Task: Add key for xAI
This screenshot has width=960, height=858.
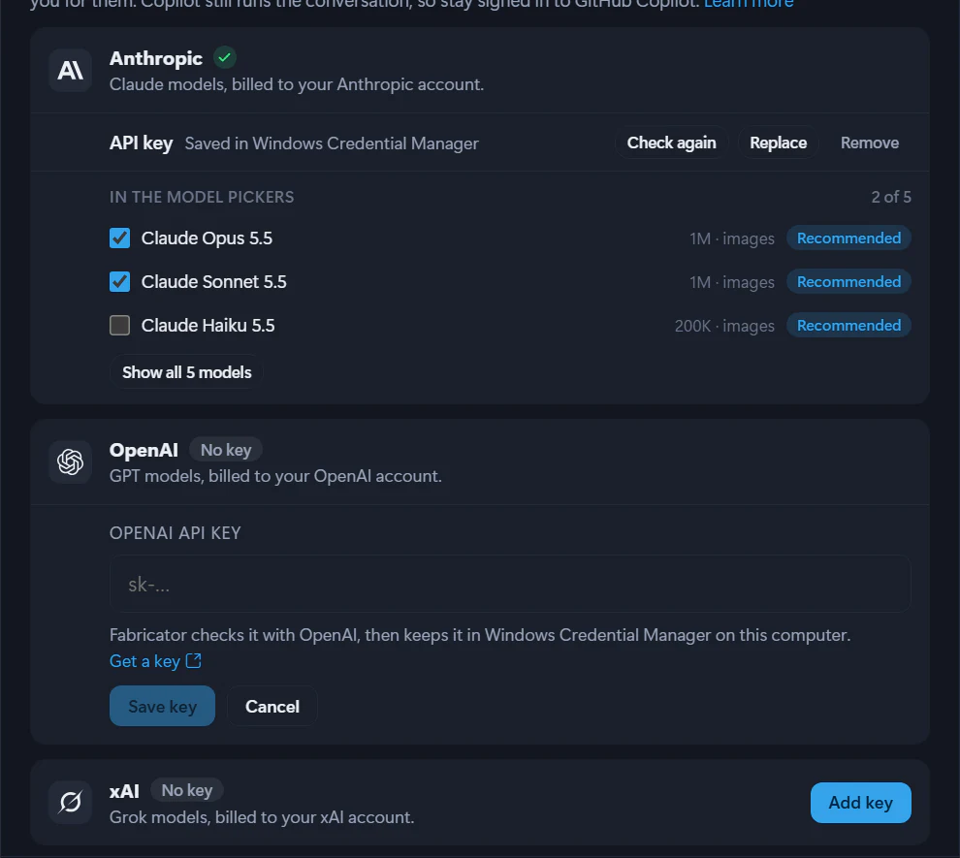Action: [861, 803]
